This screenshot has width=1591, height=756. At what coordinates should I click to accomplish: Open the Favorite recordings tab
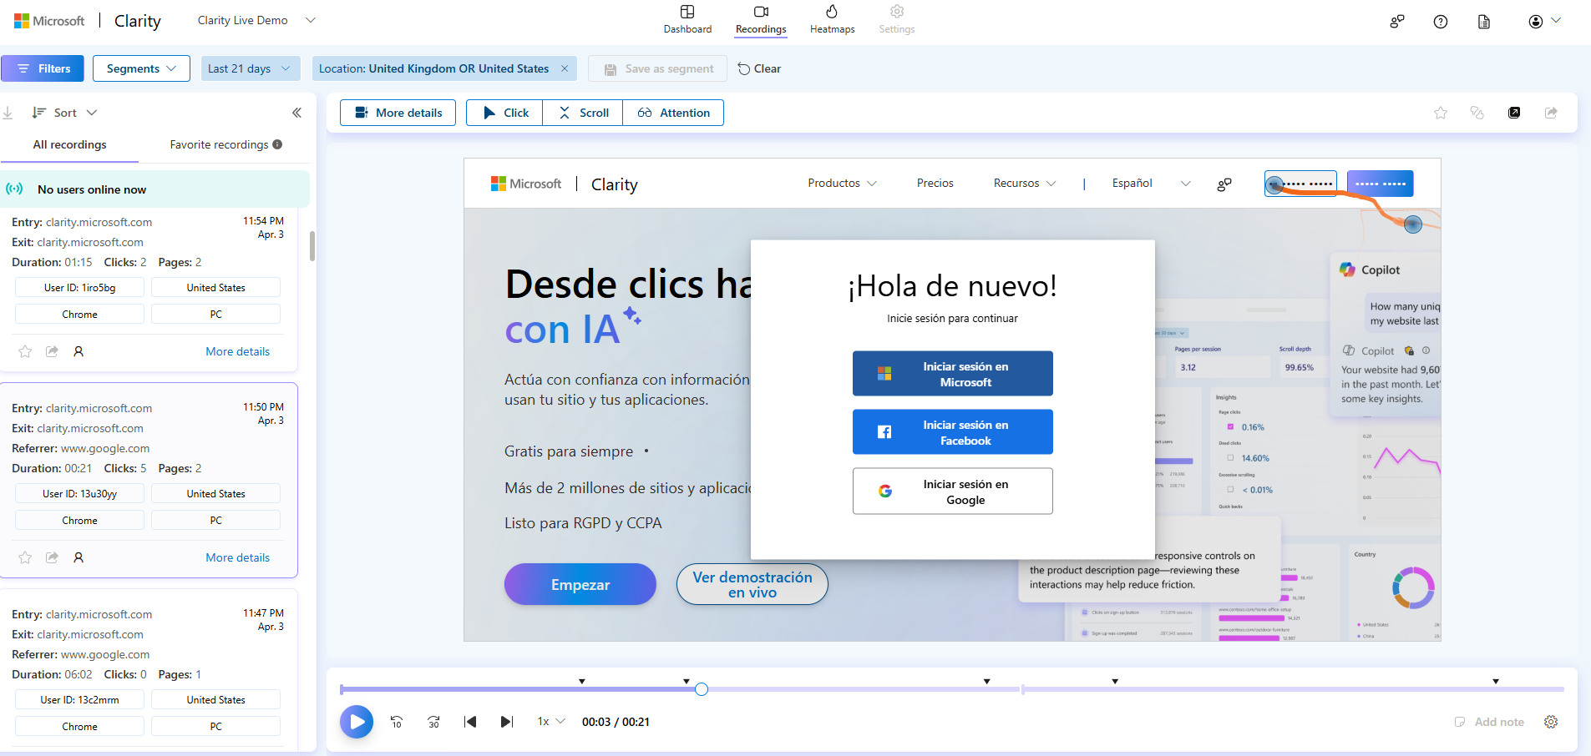pyautogui.click(x=218, y=144)
